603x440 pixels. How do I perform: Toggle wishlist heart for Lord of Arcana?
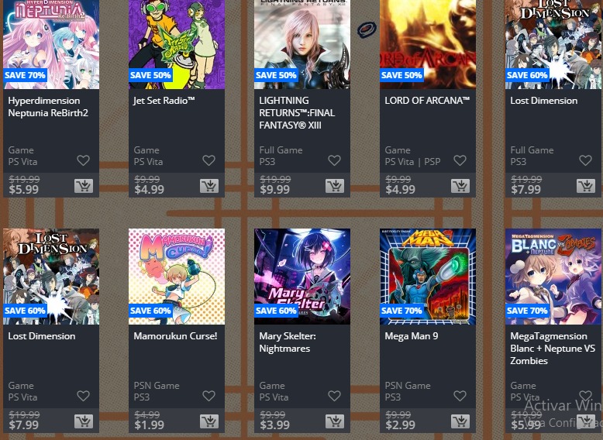460,160
